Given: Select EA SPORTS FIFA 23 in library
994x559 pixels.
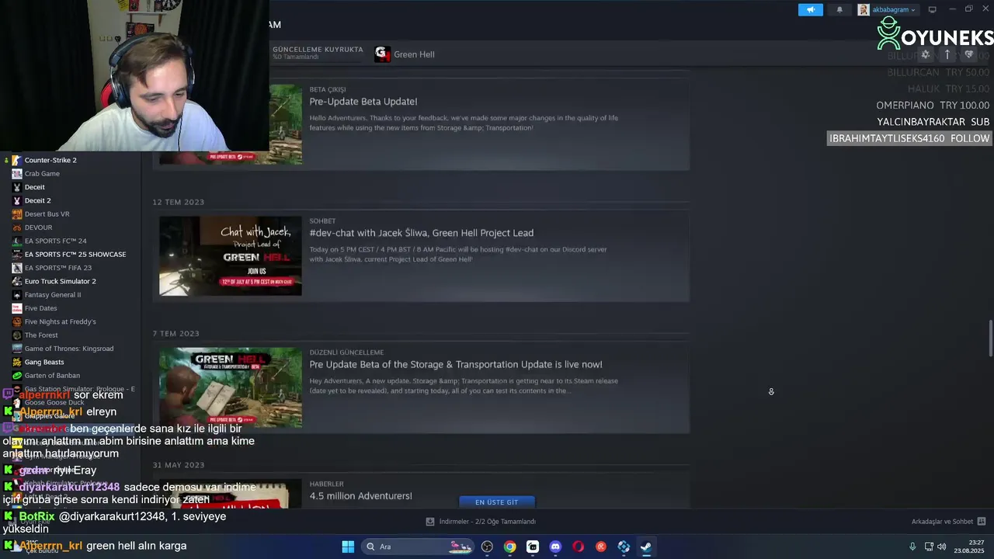Looking at the screenshot, I should (x=57, y=268).
